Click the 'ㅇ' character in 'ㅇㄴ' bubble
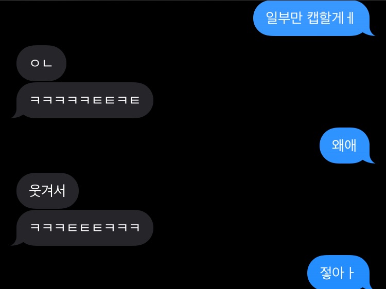The width and height of the screenshot is (386, 289). [x=35, y=63]
